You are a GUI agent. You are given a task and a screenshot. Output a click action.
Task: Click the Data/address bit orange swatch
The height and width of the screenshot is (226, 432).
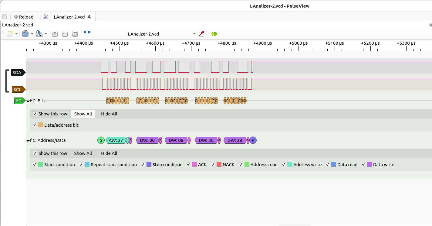click(41, 125)
